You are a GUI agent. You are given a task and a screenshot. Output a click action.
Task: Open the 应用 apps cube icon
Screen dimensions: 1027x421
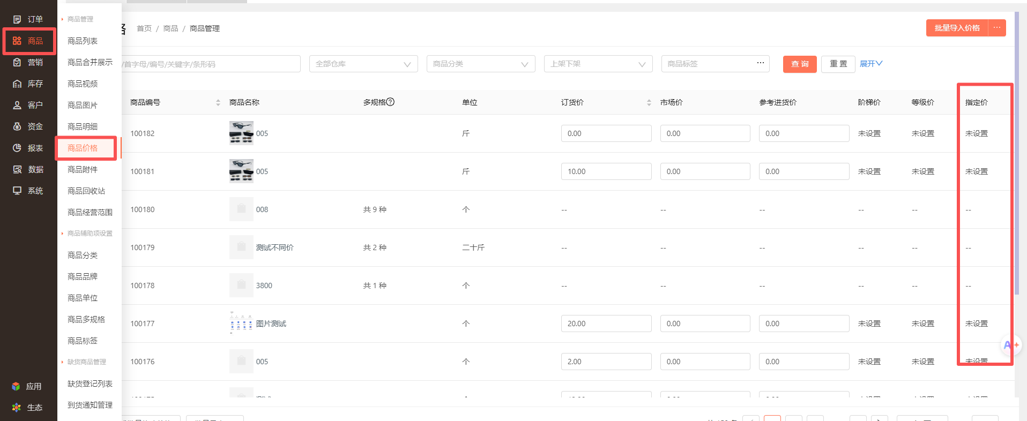(x=16, y=386)
